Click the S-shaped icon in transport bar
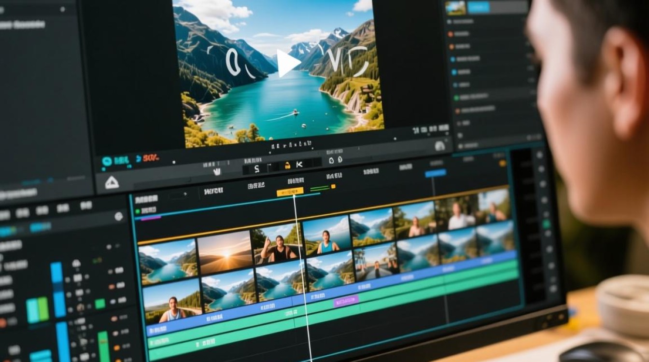 pyautogui.click(x=256, y=168)
